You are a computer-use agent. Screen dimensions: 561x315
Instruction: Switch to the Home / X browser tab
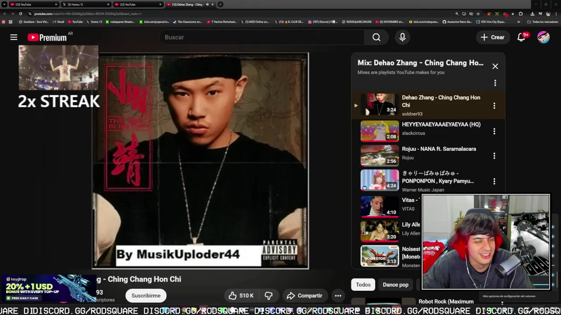pos(85,4)
